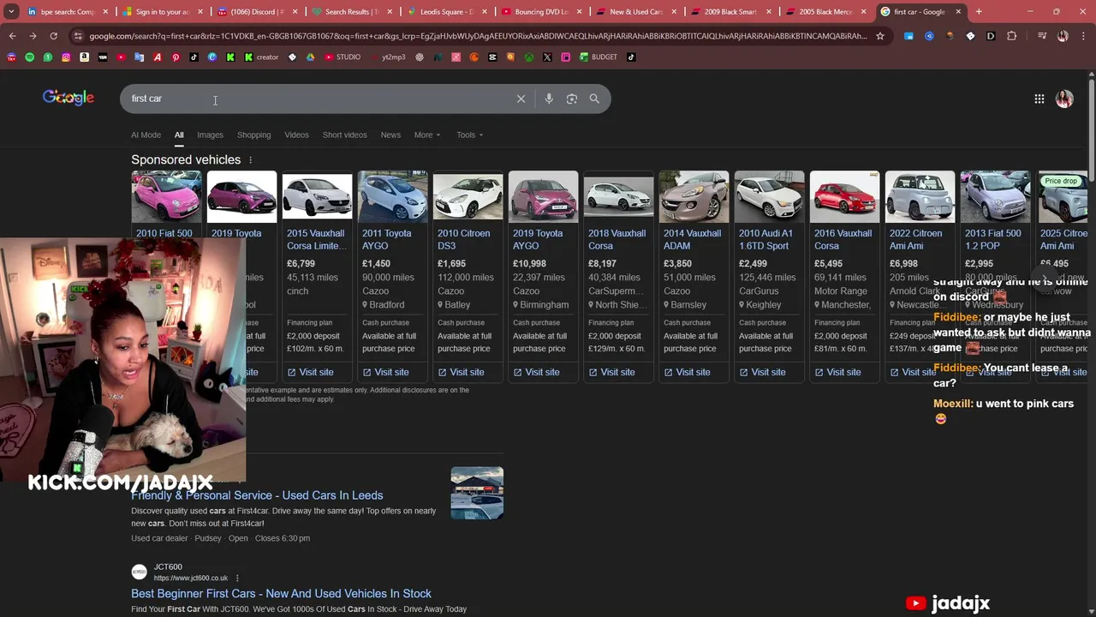Open the 2015 Vauxhall Corsa Limited listing

(x=316, y=239)
